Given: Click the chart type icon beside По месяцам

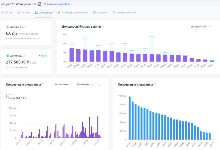Looking at the screenshot, I should click(x=99, y=85).
